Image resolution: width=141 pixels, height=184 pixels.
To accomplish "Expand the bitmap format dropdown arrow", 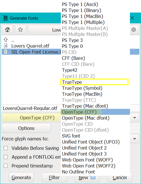I will pos(134,118).
